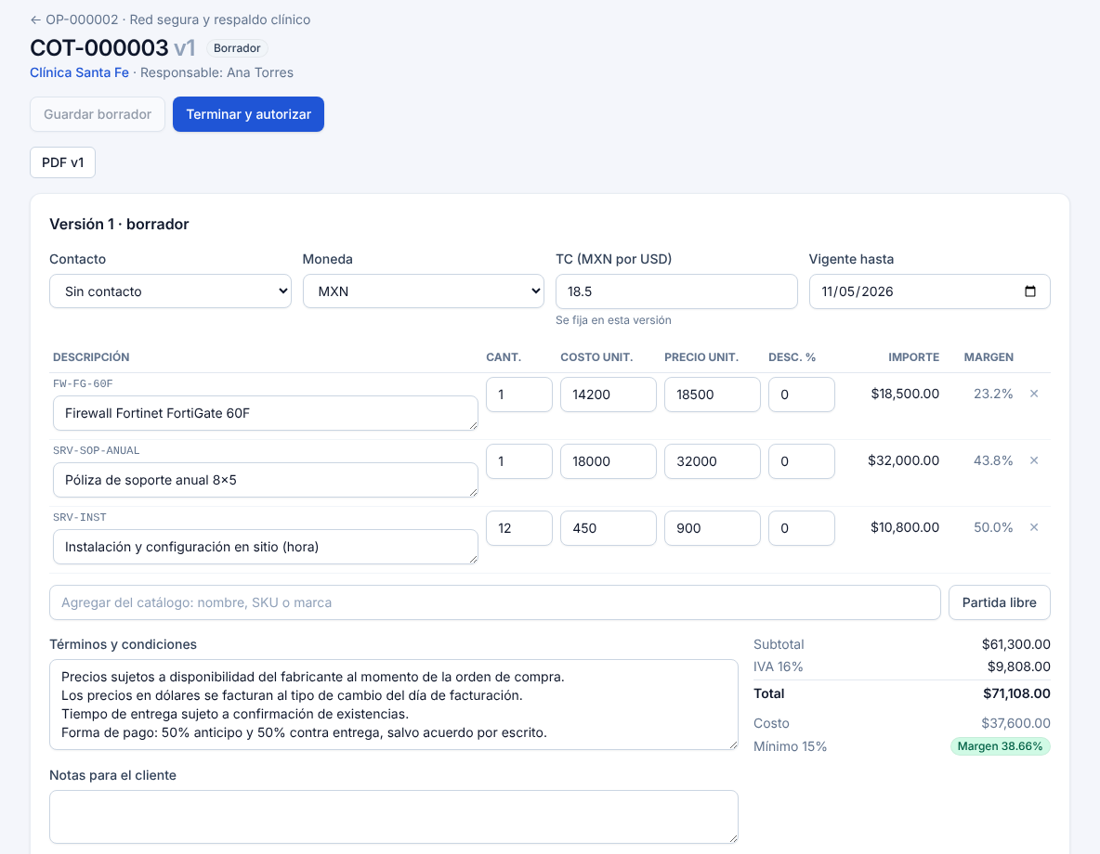Change unit price 900 for installation
1100x854 pixels.
712,528
